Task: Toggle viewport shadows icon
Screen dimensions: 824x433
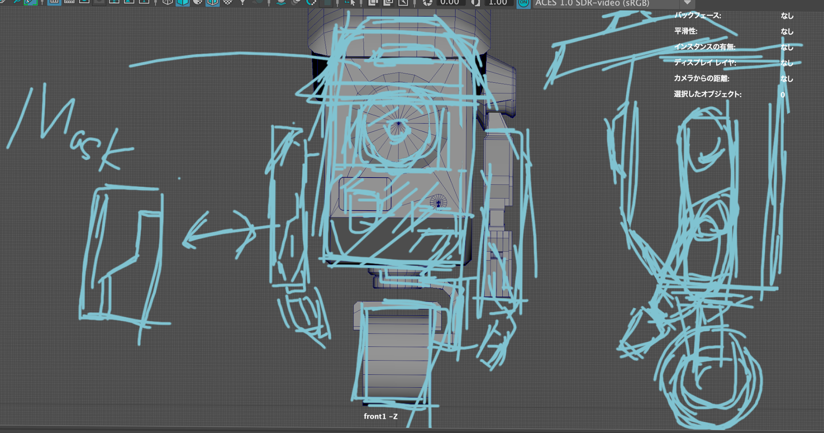Action: click(x=257, y=2)
